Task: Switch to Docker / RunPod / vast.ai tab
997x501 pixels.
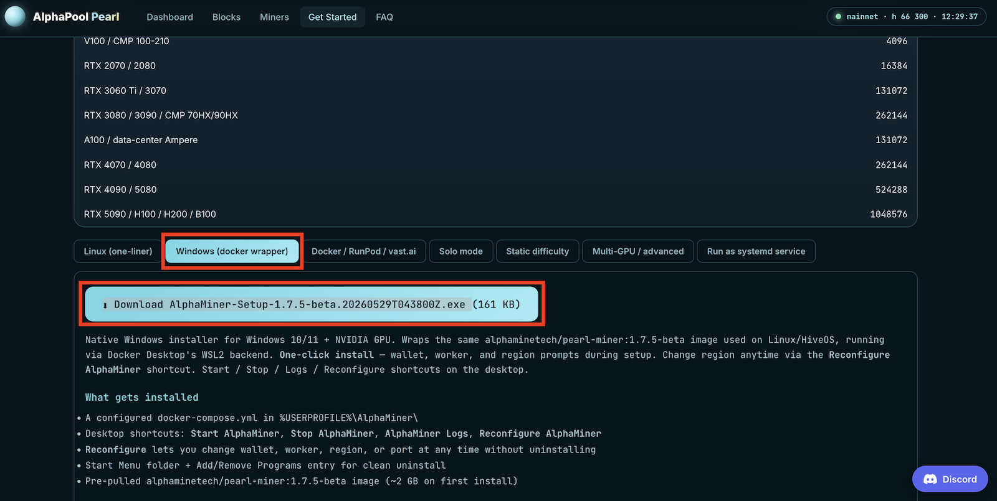Action: coord(363,251)
